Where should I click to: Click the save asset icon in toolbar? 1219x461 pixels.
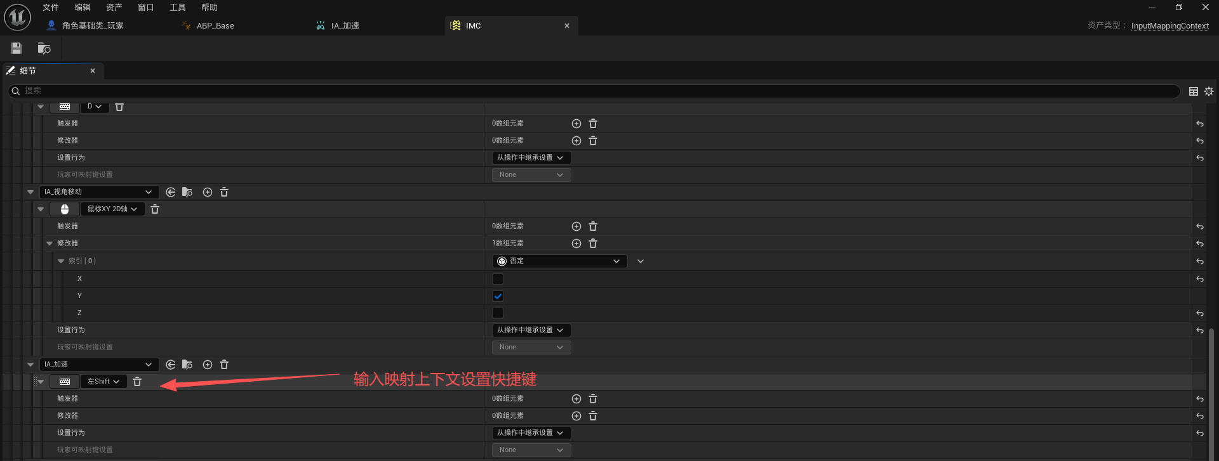(17, 48)
